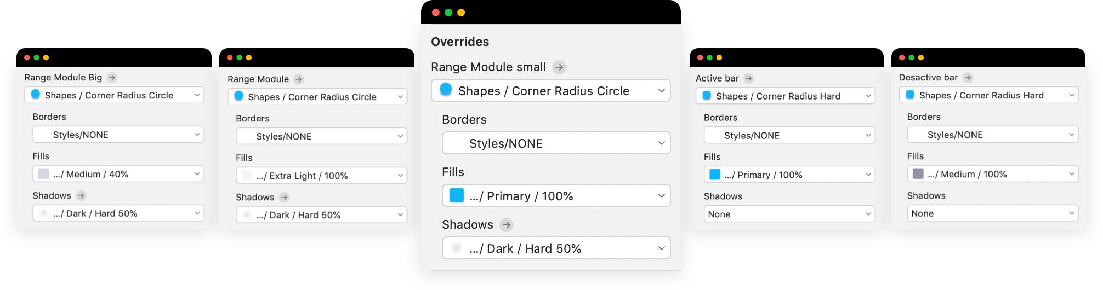Open Desactive bar Borders Styles/NONE dropdown

click(992, 135)
